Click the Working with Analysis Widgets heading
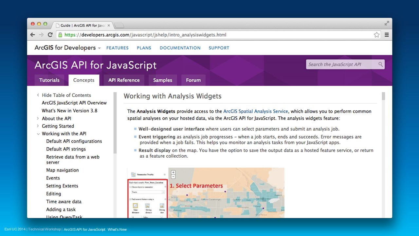Screen dimensions: 419x236 click(173, 96)
